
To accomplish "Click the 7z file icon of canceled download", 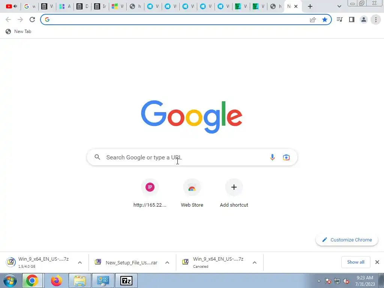I will coord(185,262).
